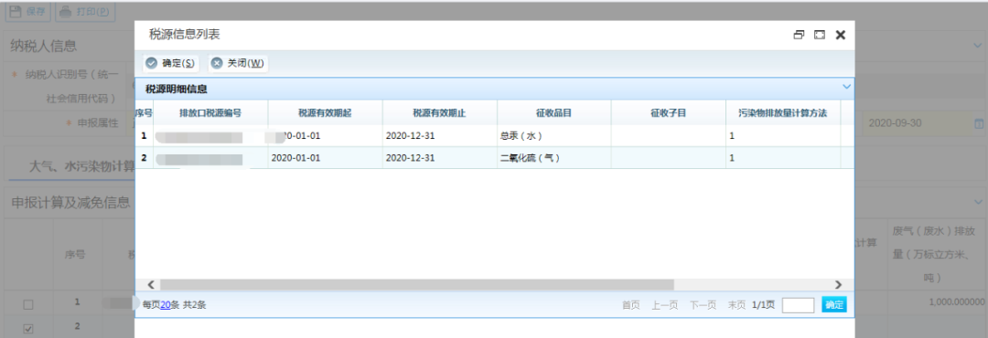Restore down the 税源信息列表 dialog
This screenshot has height=338, width=988.
coord(799,36)
